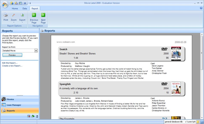Open the Report to Print combo box
204x124 pixels.
(36, 51)
